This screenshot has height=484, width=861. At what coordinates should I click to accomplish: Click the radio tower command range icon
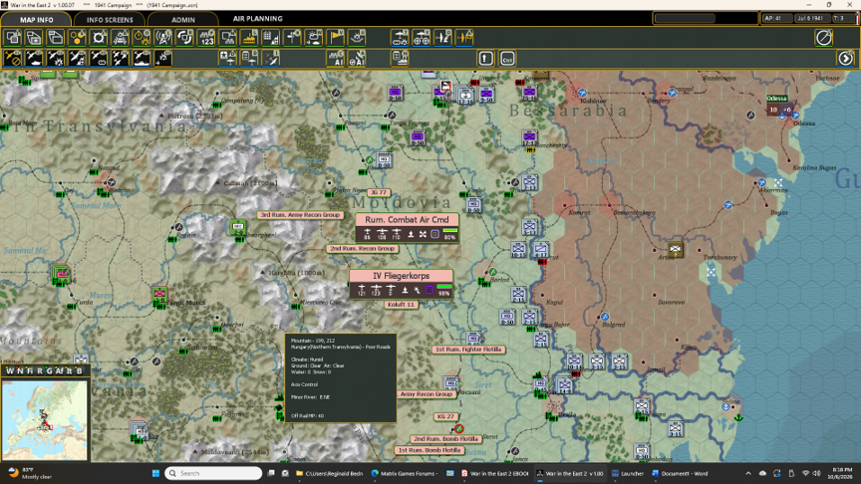[x=163, y=38]
